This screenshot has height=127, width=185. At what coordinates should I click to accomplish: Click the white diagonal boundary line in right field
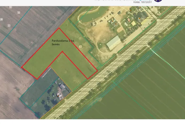coord(168,63)
